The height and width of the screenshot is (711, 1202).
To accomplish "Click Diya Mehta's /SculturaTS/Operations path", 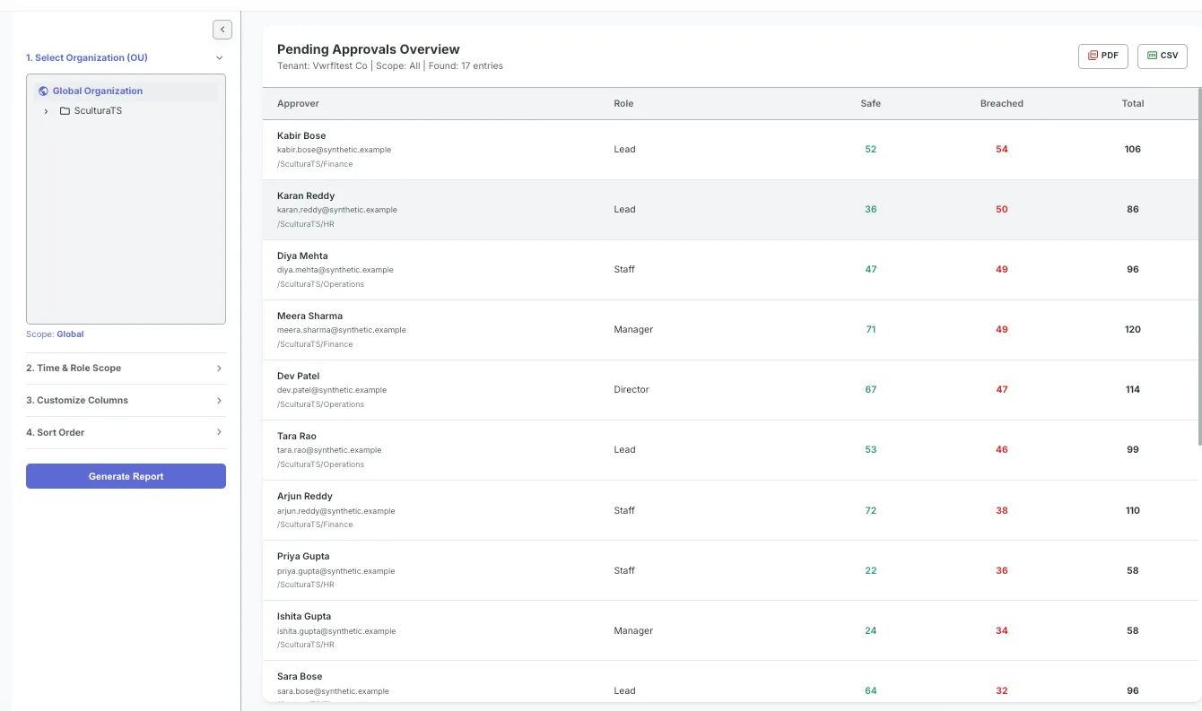I will 320,284.
